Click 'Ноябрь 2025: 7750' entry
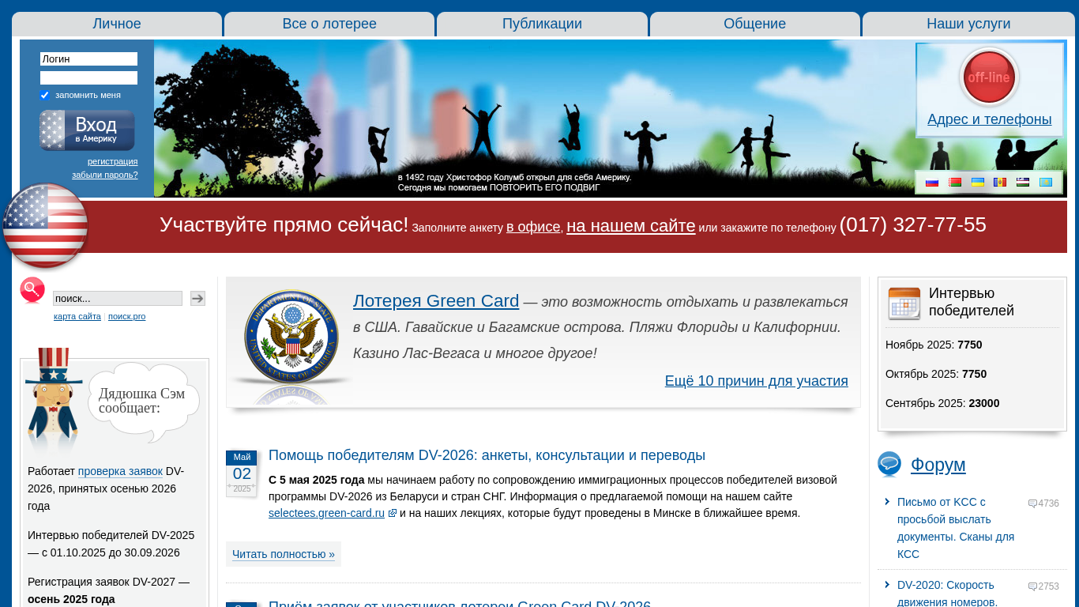Image resolution: width=1079 pixels, height=607 pixels. (934, 345)
